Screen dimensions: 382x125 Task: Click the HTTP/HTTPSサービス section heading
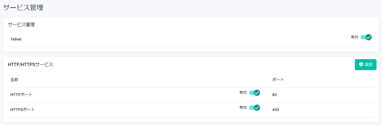(30, 65)
